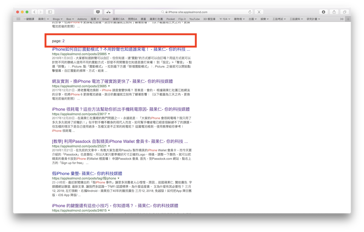Click the lock icon in the address bar

[x=166, y=12]
